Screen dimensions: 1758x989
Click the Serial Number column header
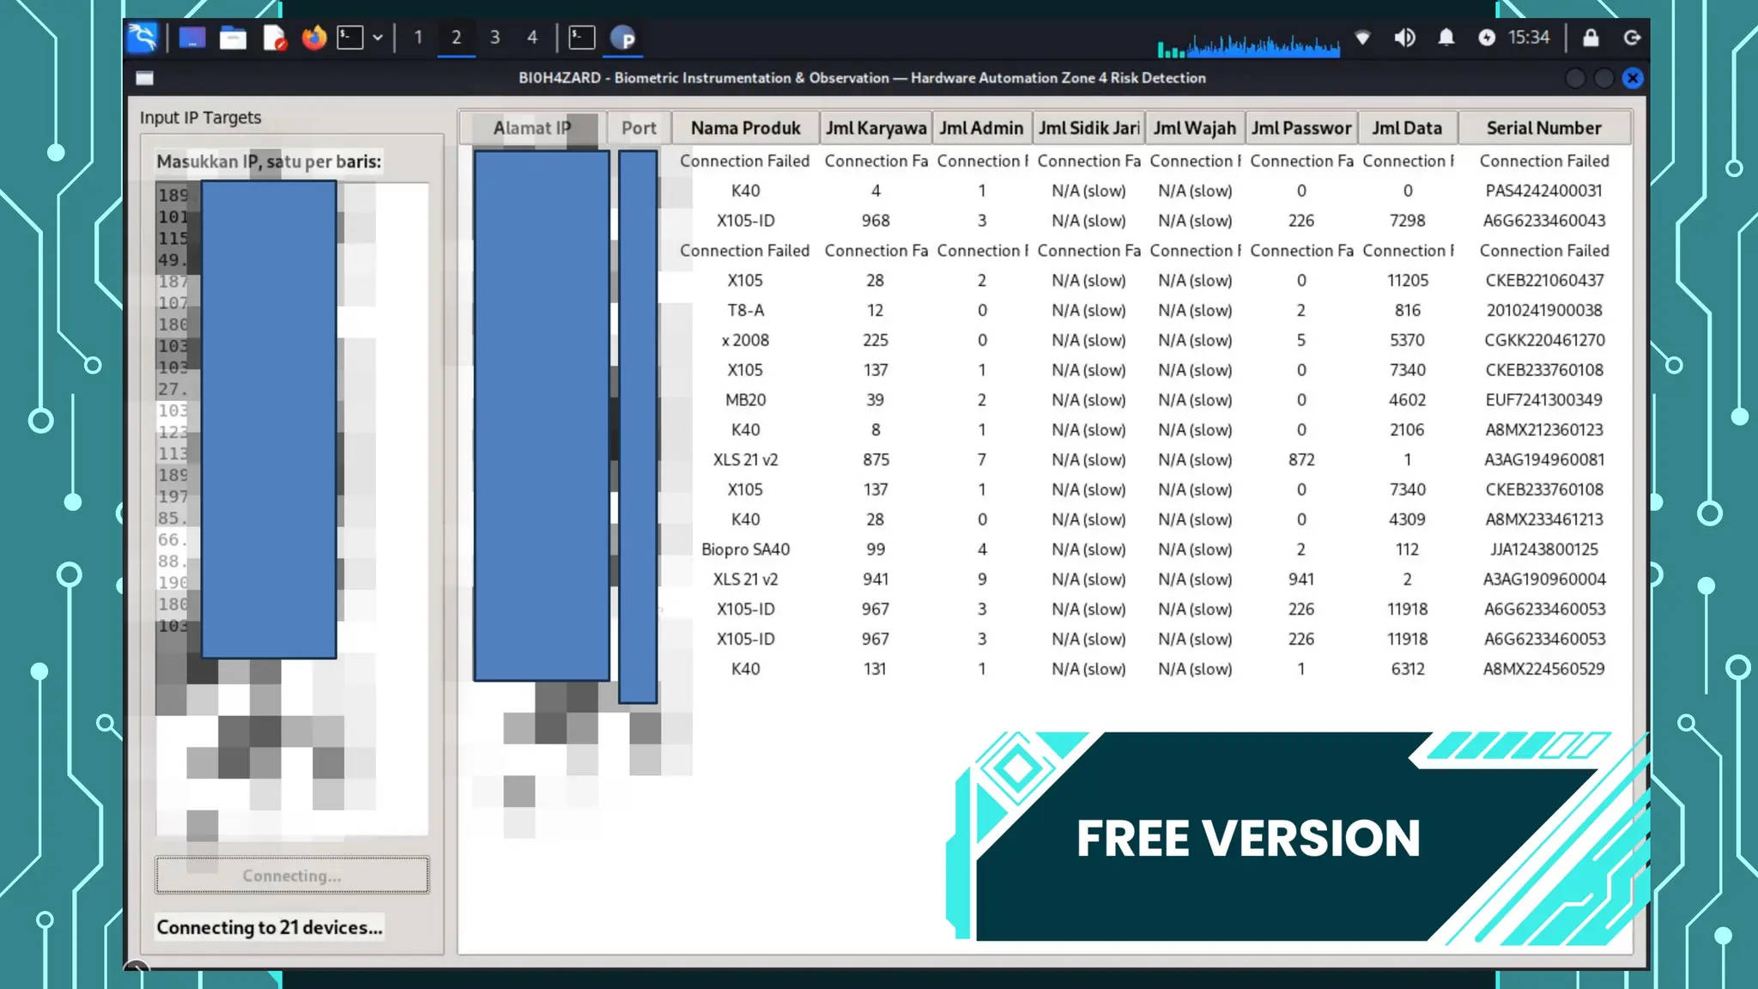click(1543, 128)
